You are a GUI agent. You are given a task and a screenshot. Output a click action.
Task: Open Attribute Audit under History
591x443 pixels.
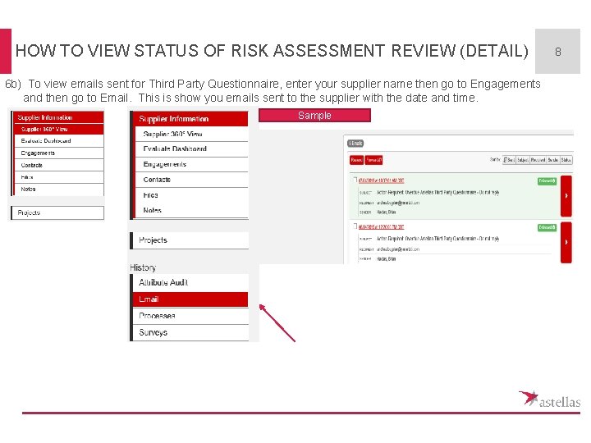click(x=190, y=282)
